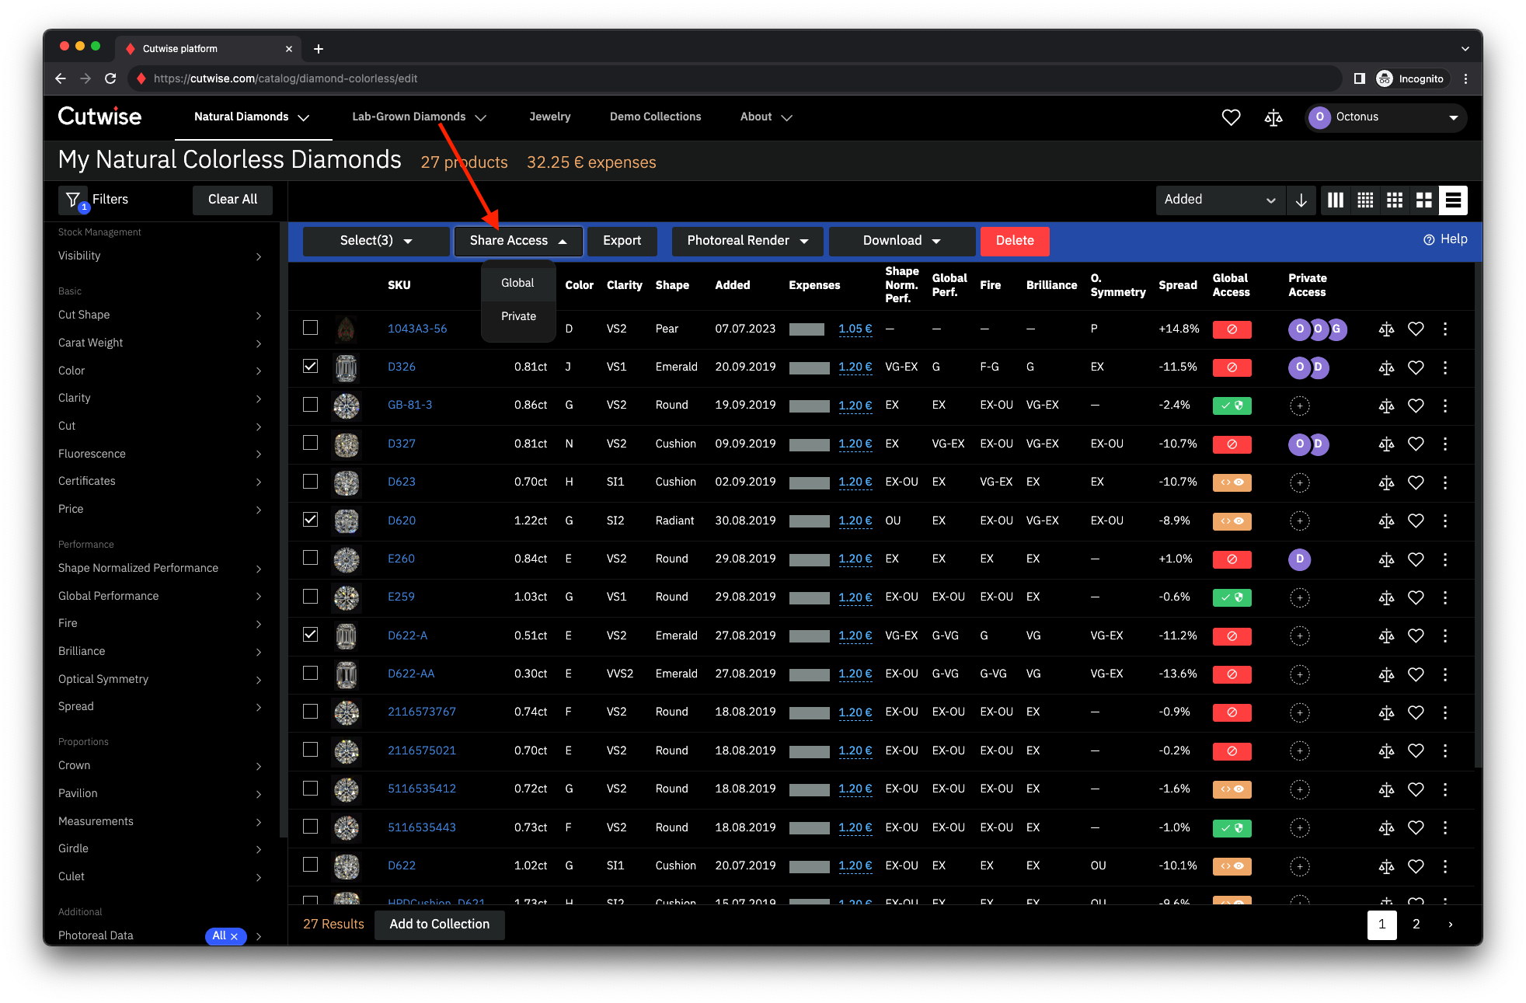1526x1003 pixels.
Task: Click expenses bar for 2116573767
Action: click(x=809, y=712)
